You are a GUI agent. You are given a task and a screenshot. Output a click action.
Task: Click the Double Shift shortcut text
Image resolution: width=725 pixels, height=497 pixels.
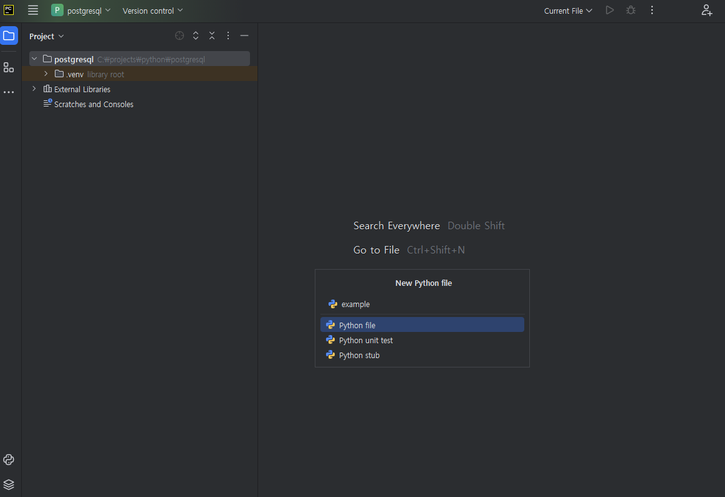coord(476,226)
